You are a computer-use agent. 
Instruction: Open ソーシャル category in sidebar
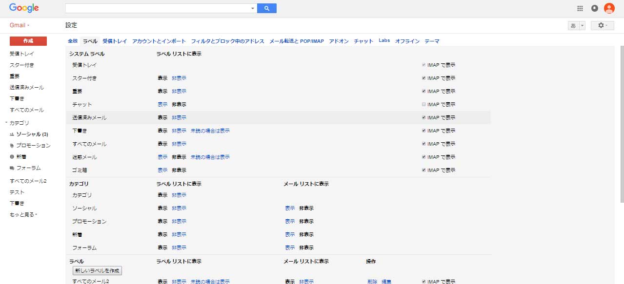click(32, 134)
